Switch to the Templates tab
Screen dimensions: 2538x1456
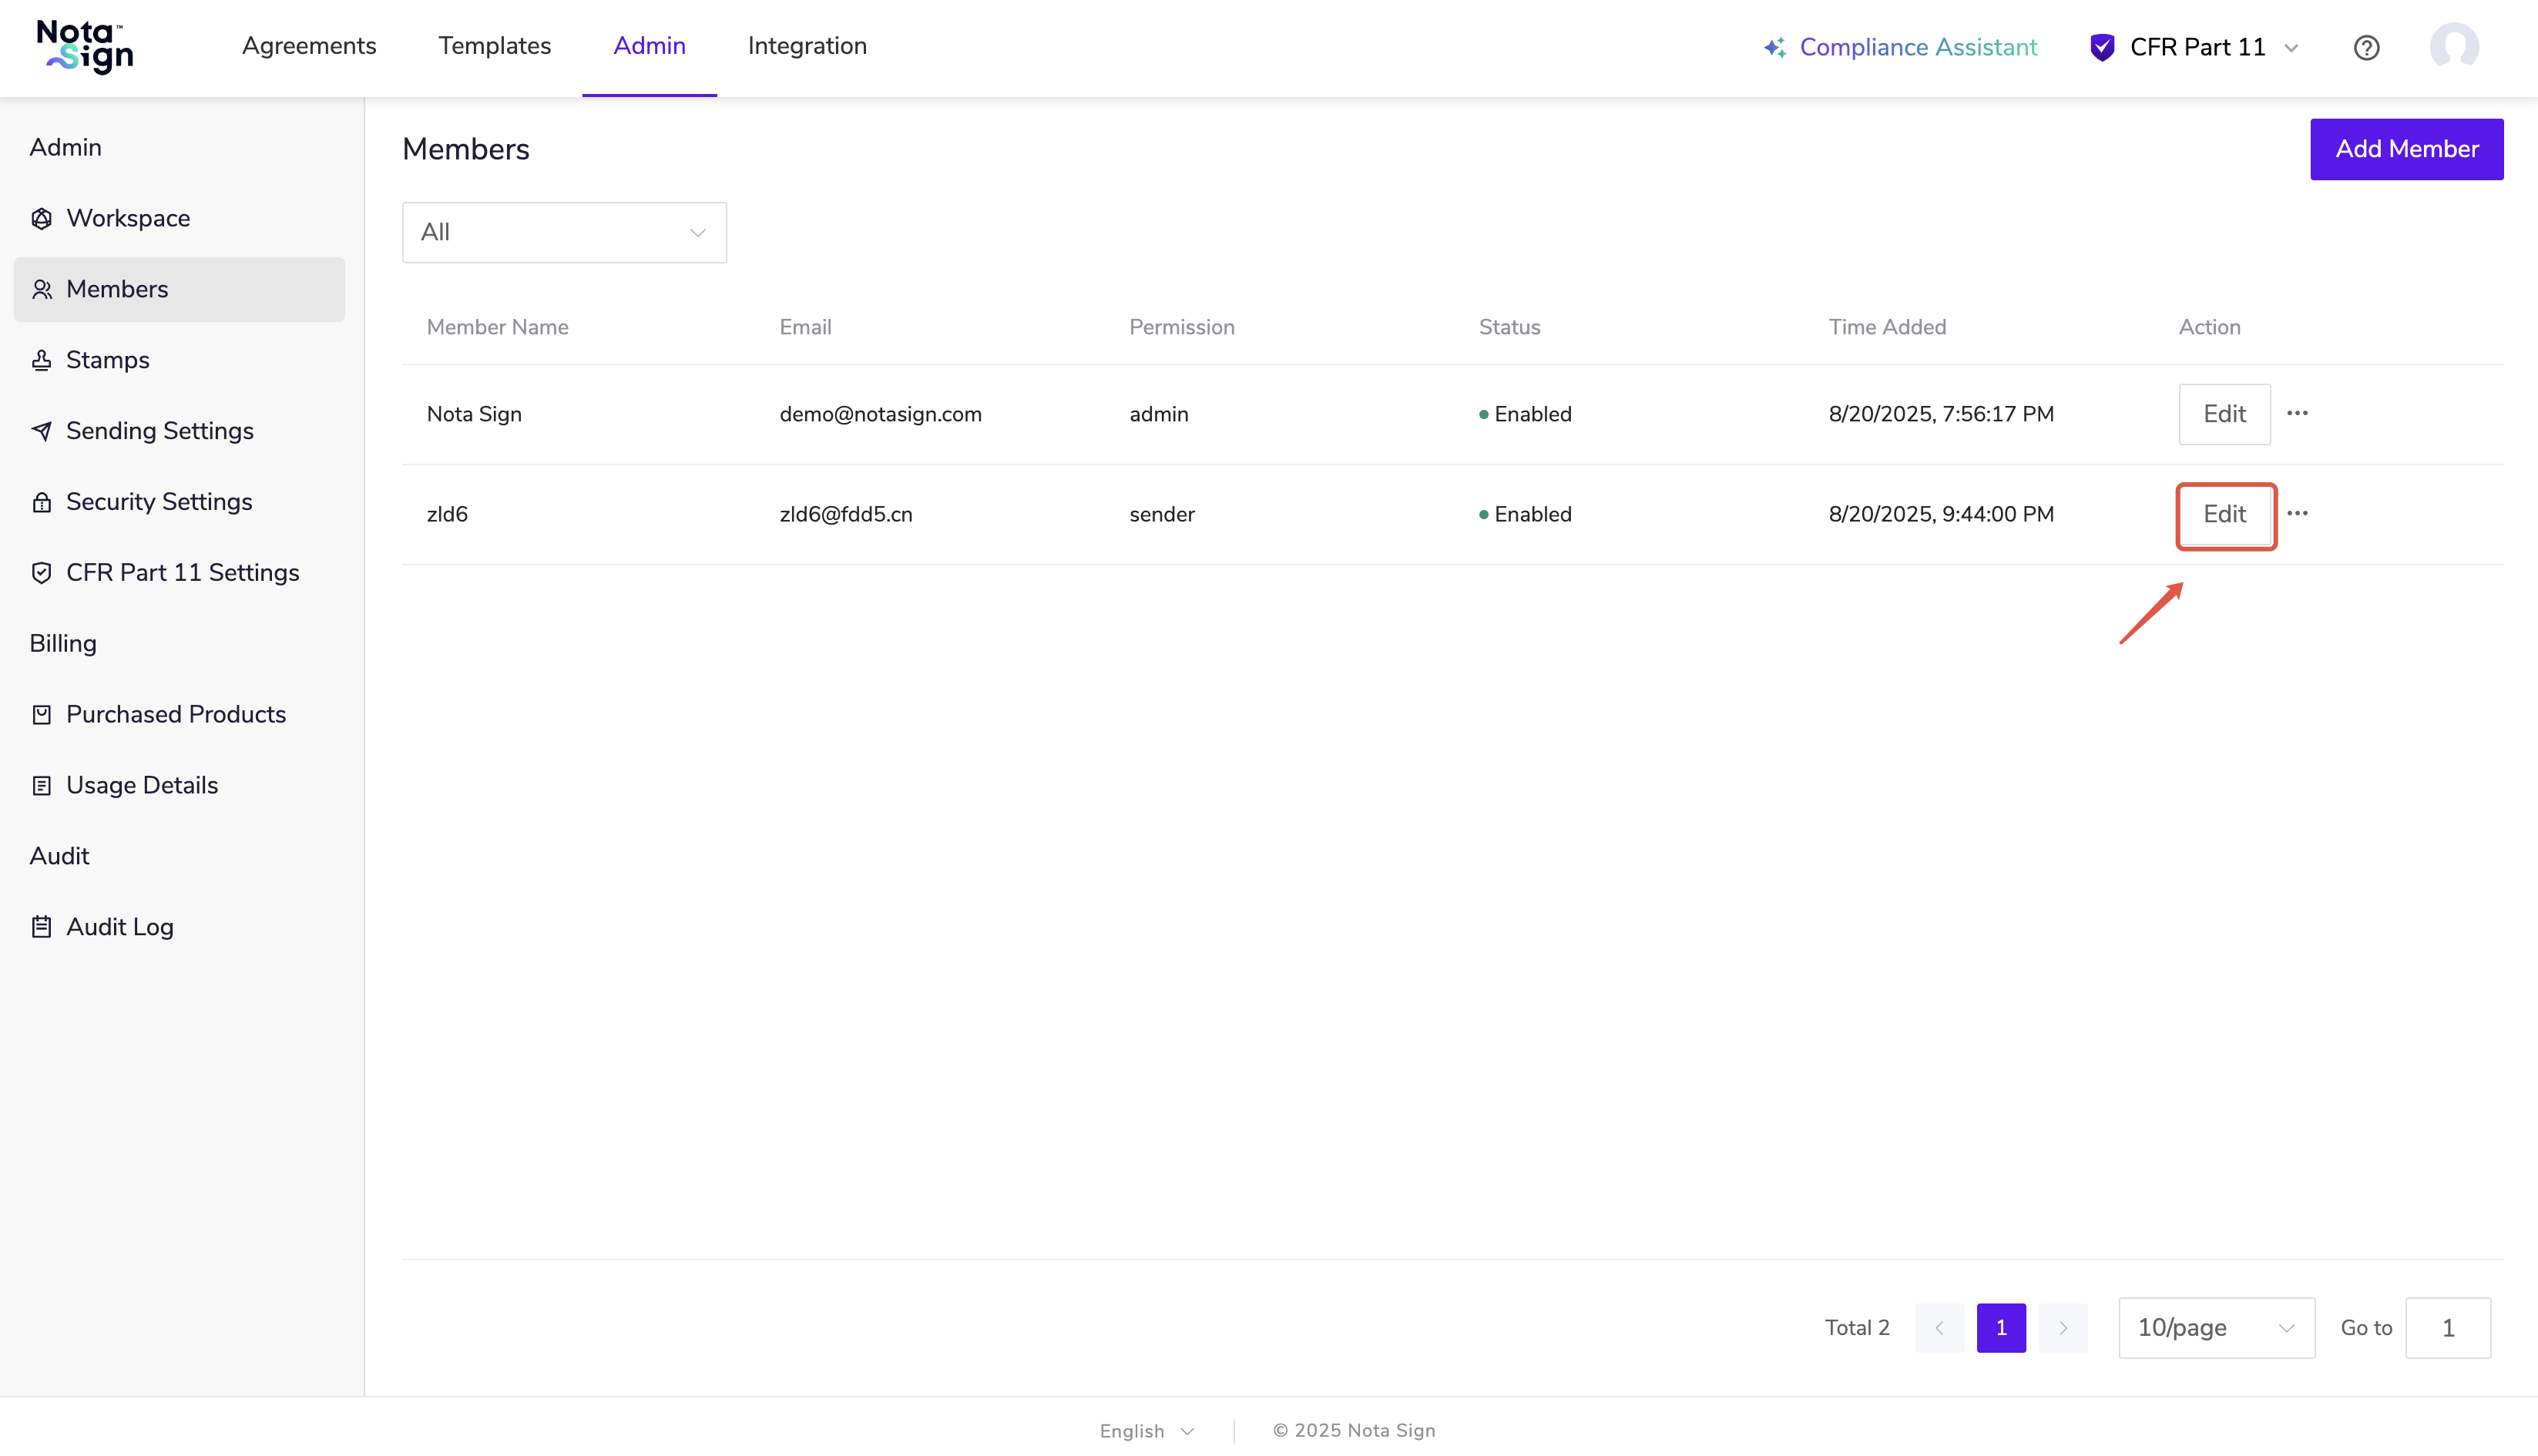(494, 46)
